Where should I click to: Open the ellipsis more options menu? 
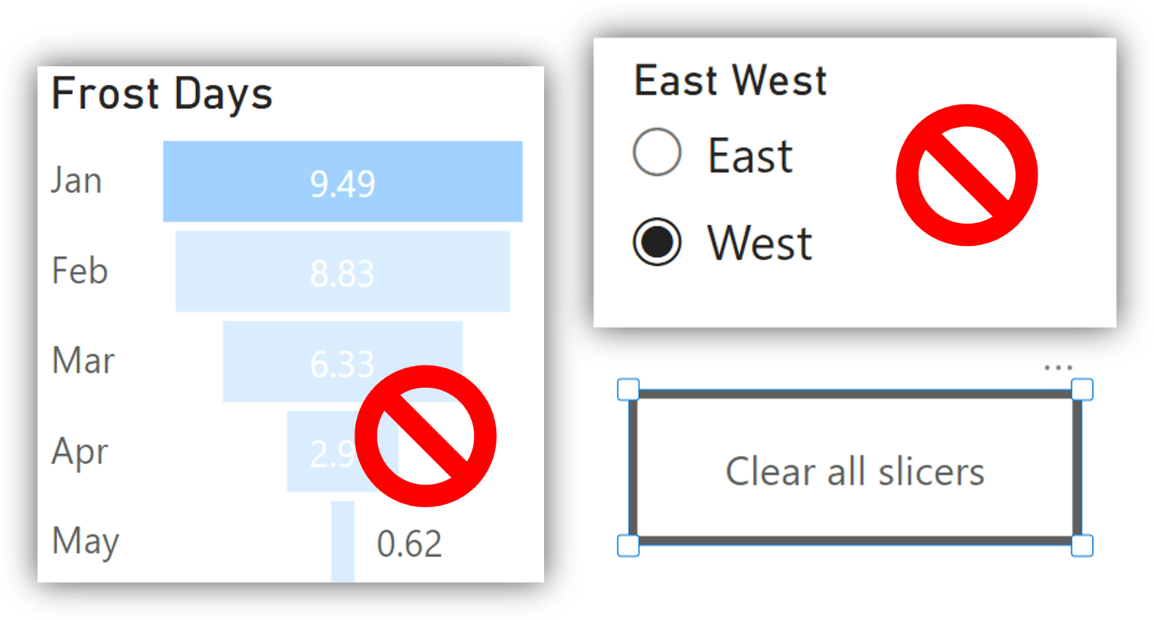[1058, 367]
